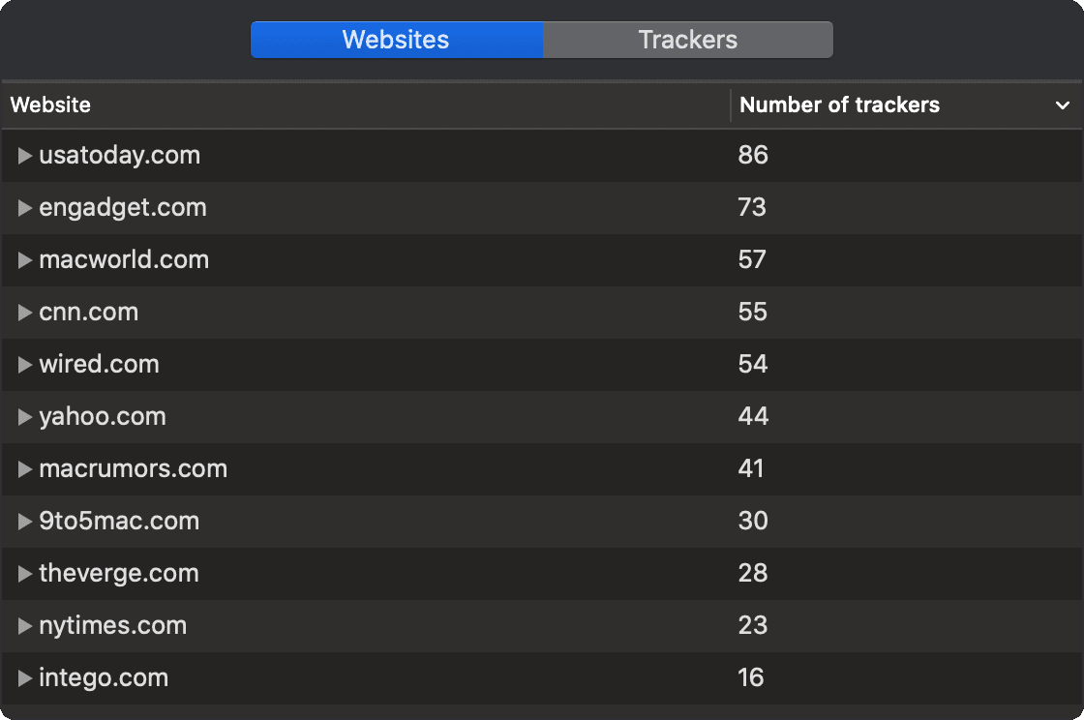
Task: Toggle sort order chevron in header
Action: [x=1062, y=105]
